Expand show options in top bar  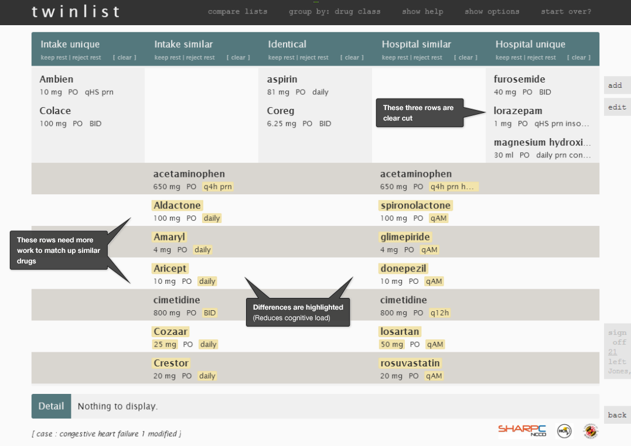pyautogui.click(x=492, y=12)
